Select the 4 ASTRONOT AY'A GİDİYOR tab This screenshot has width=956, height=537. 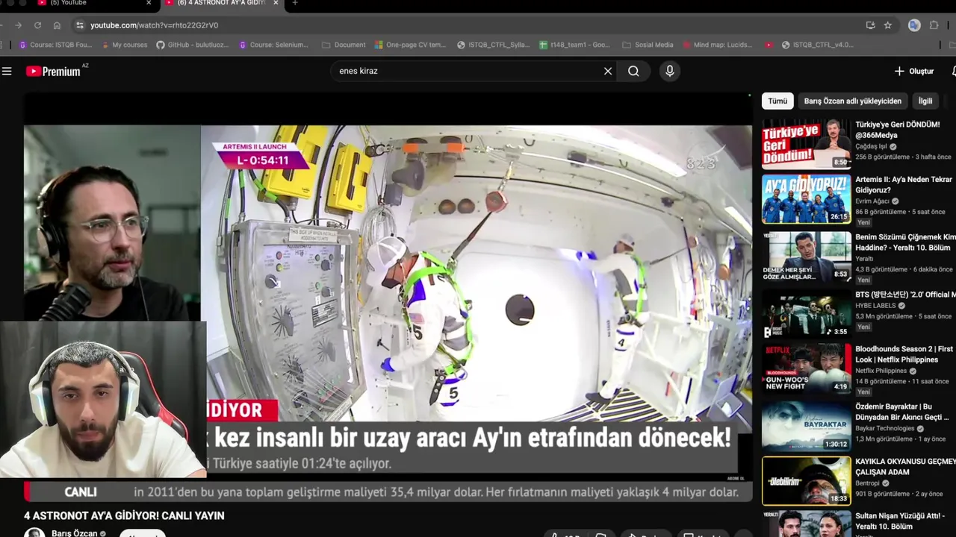(x=221, y=4)
